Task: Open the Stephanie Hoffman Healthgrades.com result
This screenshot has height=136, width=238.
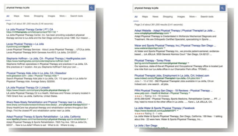Action: pyautogui.click(x=46, y=59)
